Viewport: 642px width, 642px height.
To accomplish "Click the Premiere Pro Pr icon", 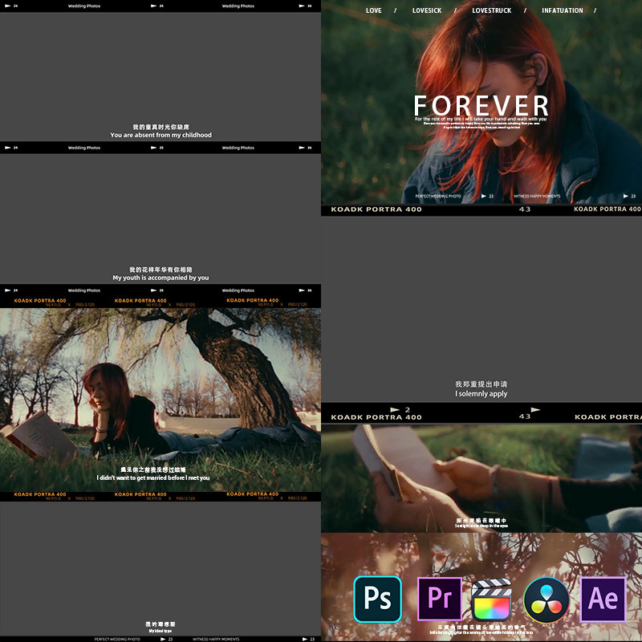I will click(x=440, y=599).
